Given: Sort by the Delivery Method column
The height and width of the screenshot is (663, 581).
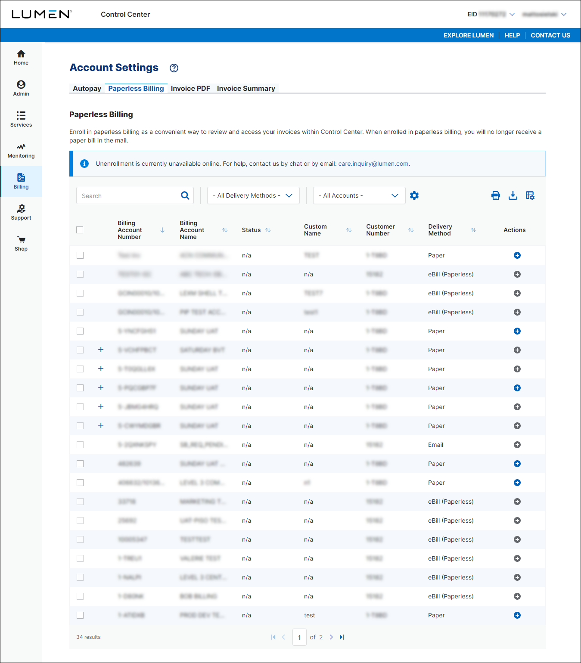Looking at the screenshot, I should coord(473,230).
